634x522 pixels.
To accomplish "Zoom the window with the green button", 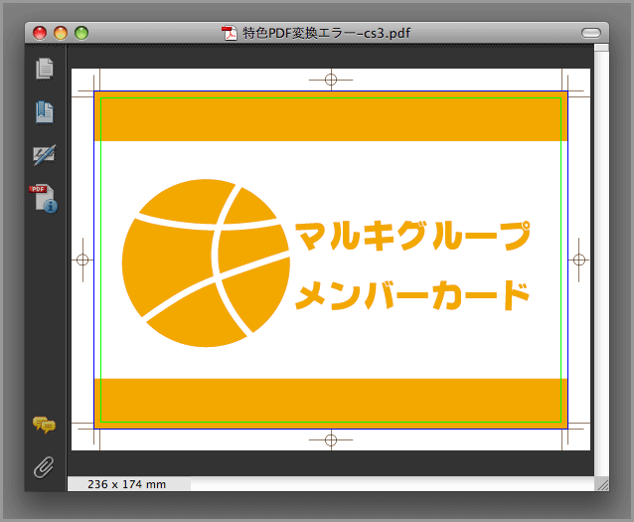I will 81,33.
